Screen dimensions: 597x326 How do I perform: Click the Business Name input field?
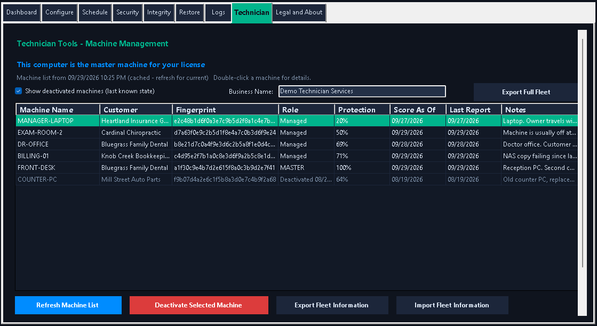[x=362, y=91]
